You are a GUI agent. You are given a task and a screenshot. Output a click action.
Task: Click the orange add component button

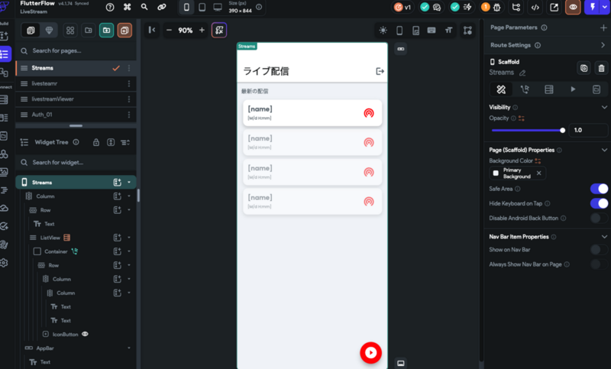pyautogui.click(x=124, y=30)
